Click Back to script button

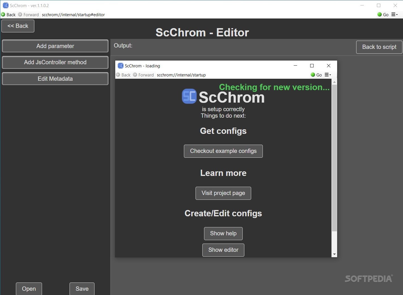(379, 47)
